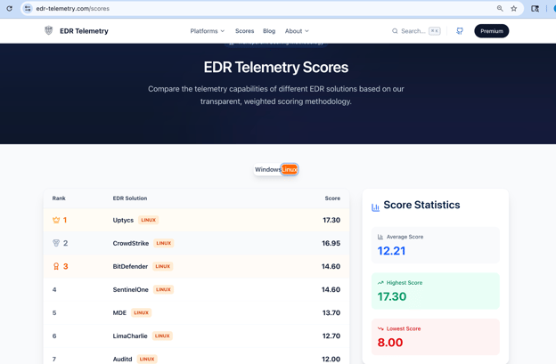Image resolution: width=556 pixels, height=364 pixels.
Task: Open site information icon in address bar
Action: [28, 9]
